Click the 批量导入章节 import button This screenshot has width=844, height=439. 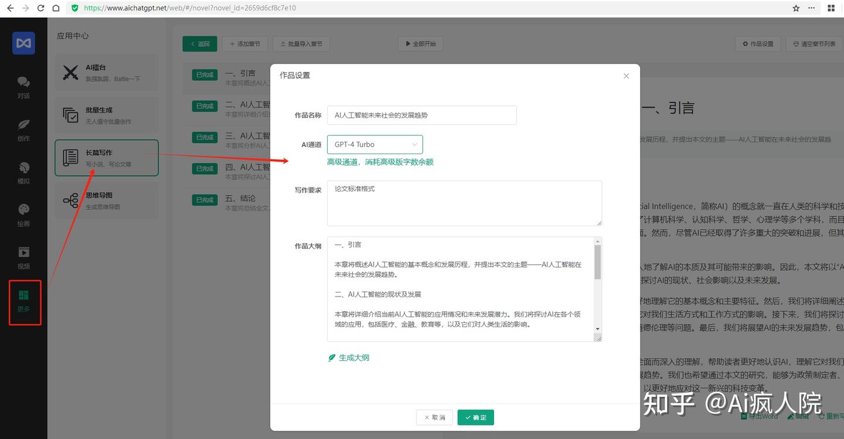(x=301, y=44)
